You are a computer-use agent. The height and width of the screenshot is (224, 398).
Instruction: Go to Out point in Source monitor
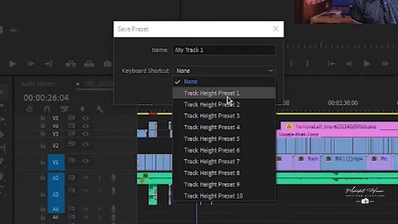[x=49, y=63]
